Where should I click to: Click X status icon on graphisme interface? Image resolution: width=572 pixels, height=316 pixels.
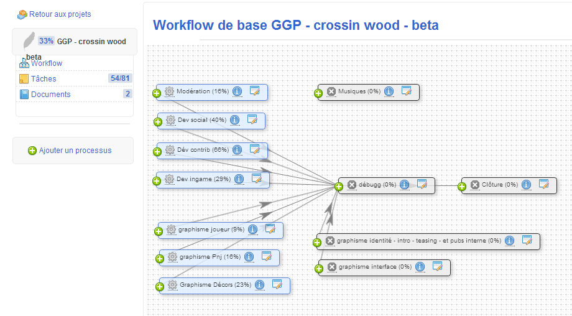(331, 267)
